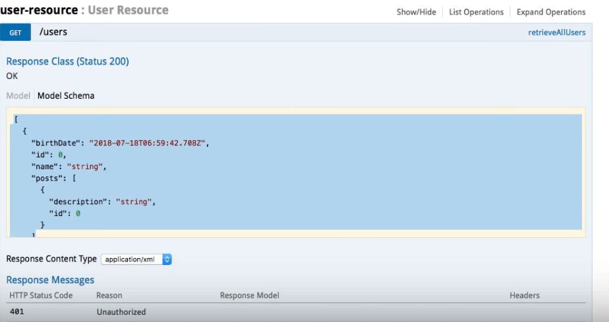Click the birthDate value in schema
This screenshot has width=609, height=322.
click(x=147, y=143)
